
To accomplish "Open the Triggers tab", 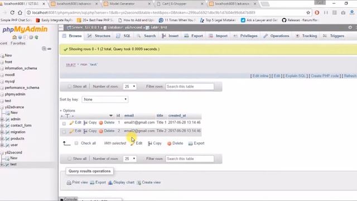I will click(334, 36).
